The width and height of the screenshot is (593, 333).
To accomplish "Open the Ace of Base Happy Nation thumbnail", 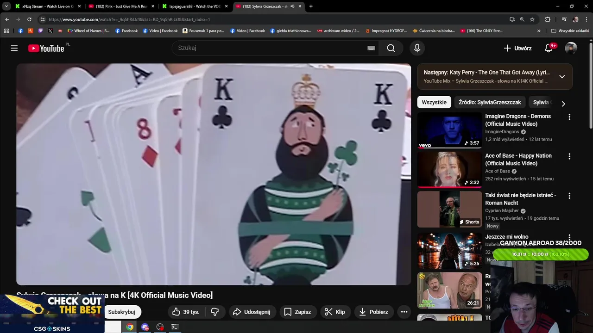I will (449, 170).
